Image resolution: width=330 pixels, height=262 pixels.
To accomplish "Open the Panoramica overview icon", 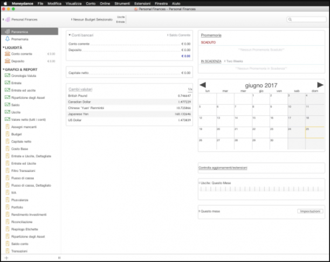I will click(8, 32).
